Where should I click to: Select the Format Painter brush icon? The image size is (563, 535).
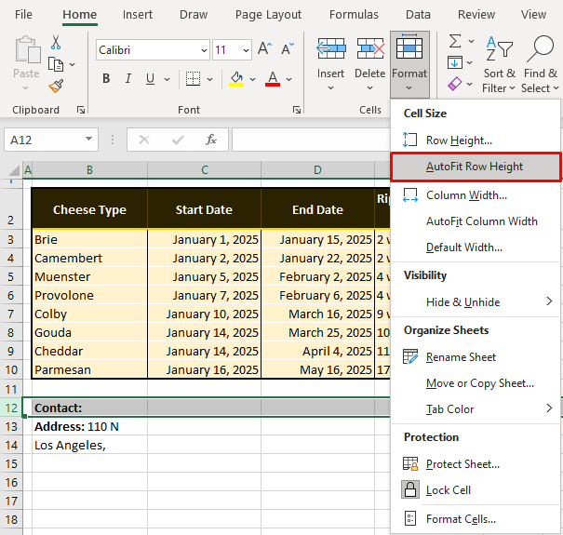(x=56, y=86)
